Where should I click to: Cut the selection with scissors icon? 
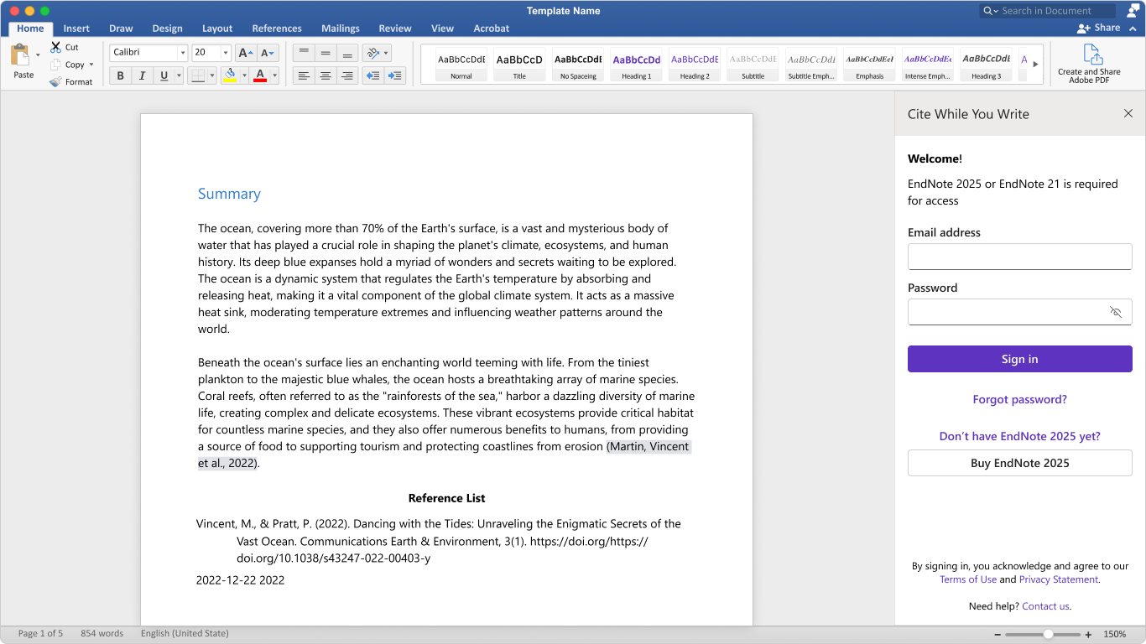pos(55,47)
